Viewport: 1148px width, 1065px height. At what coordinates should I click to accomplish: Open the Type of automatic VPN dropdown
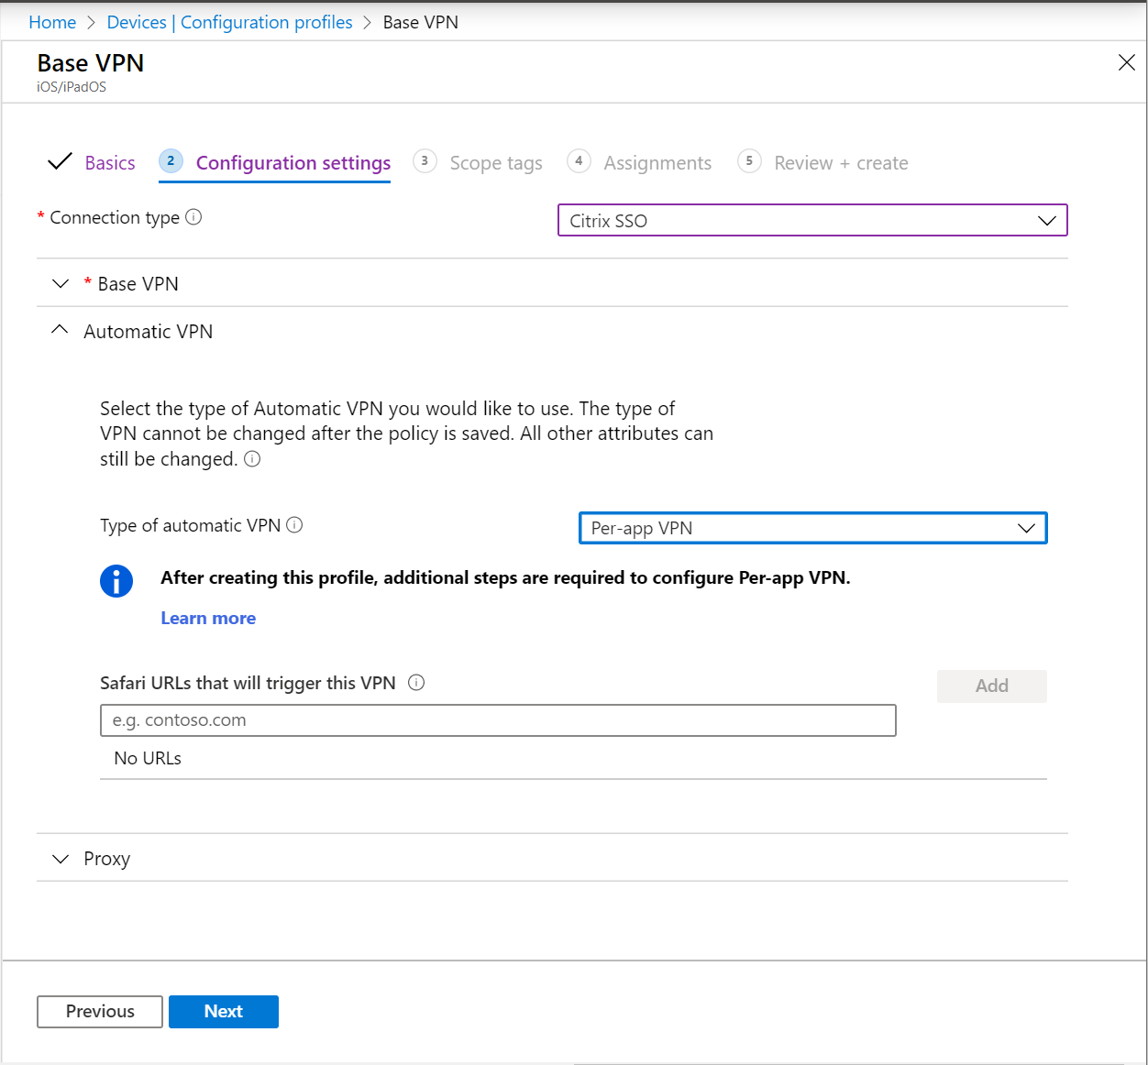pos(812,528)
